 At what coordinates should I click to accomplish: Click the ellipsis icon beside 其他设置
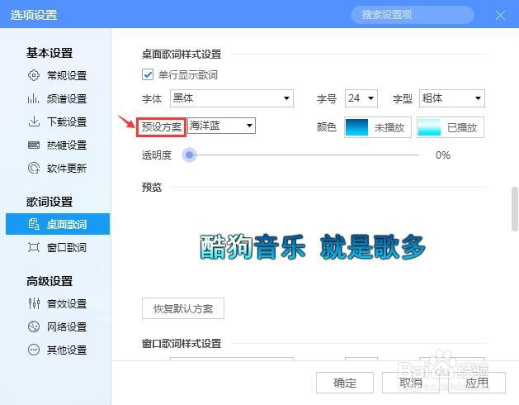click(34, 350)
